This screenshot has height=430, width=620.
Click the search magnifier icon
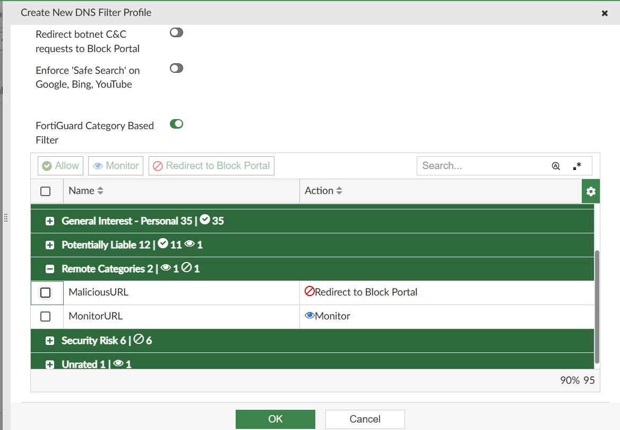point(556,166)
